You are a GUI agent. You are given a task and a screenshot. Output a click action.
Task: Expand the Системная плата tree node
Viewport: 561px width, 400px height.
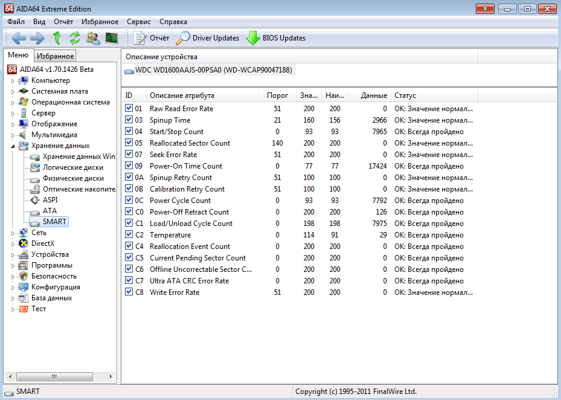[x=13, y=92]
